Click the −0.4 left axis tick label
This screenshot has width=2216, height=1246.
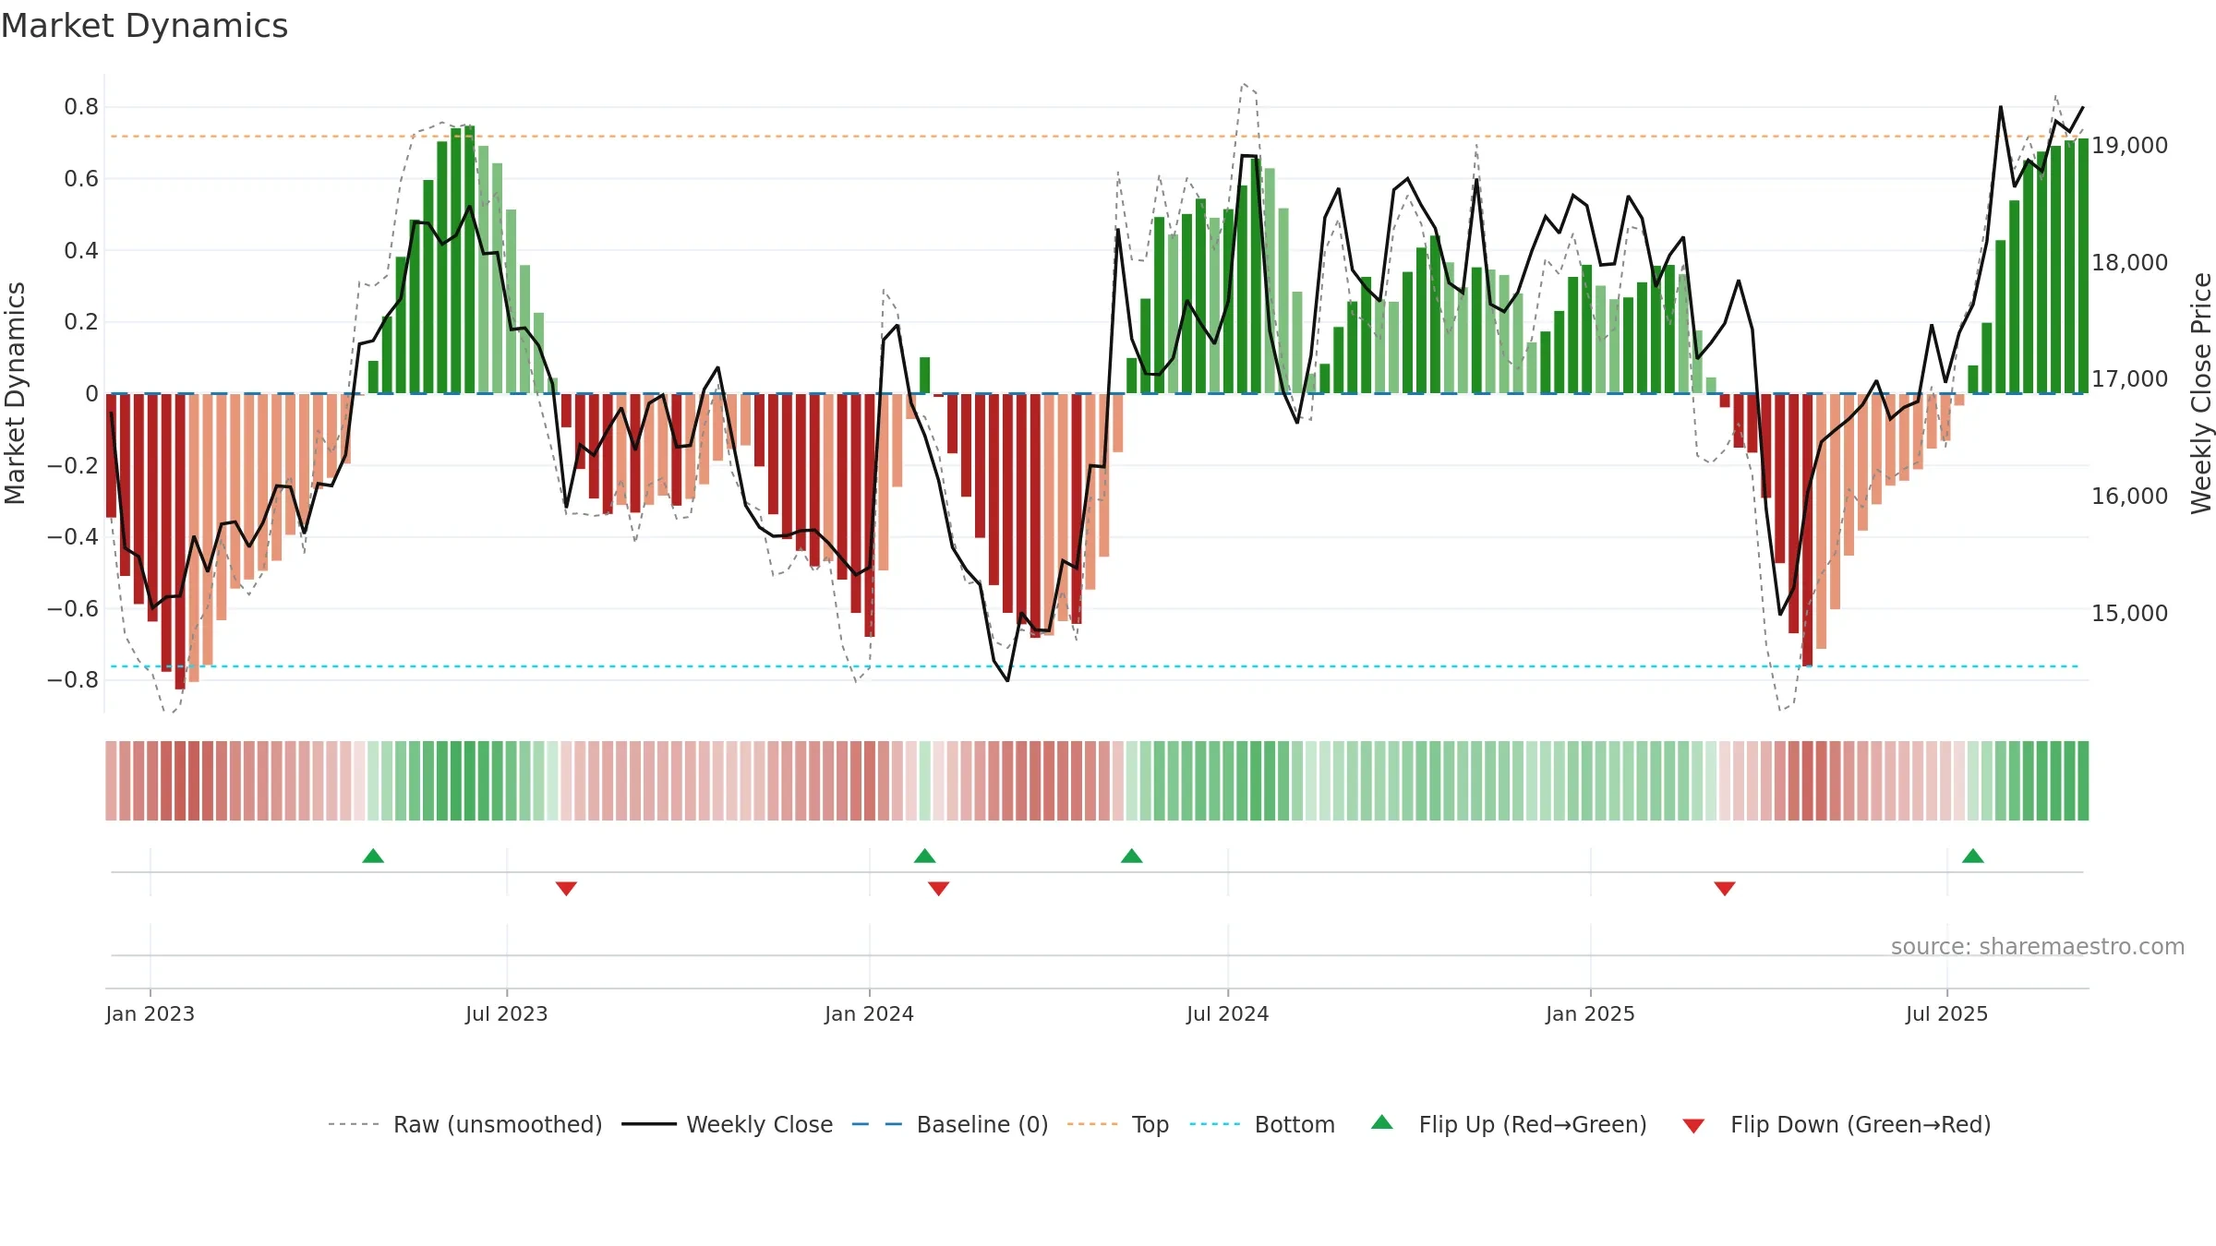[x=73, y=537]
